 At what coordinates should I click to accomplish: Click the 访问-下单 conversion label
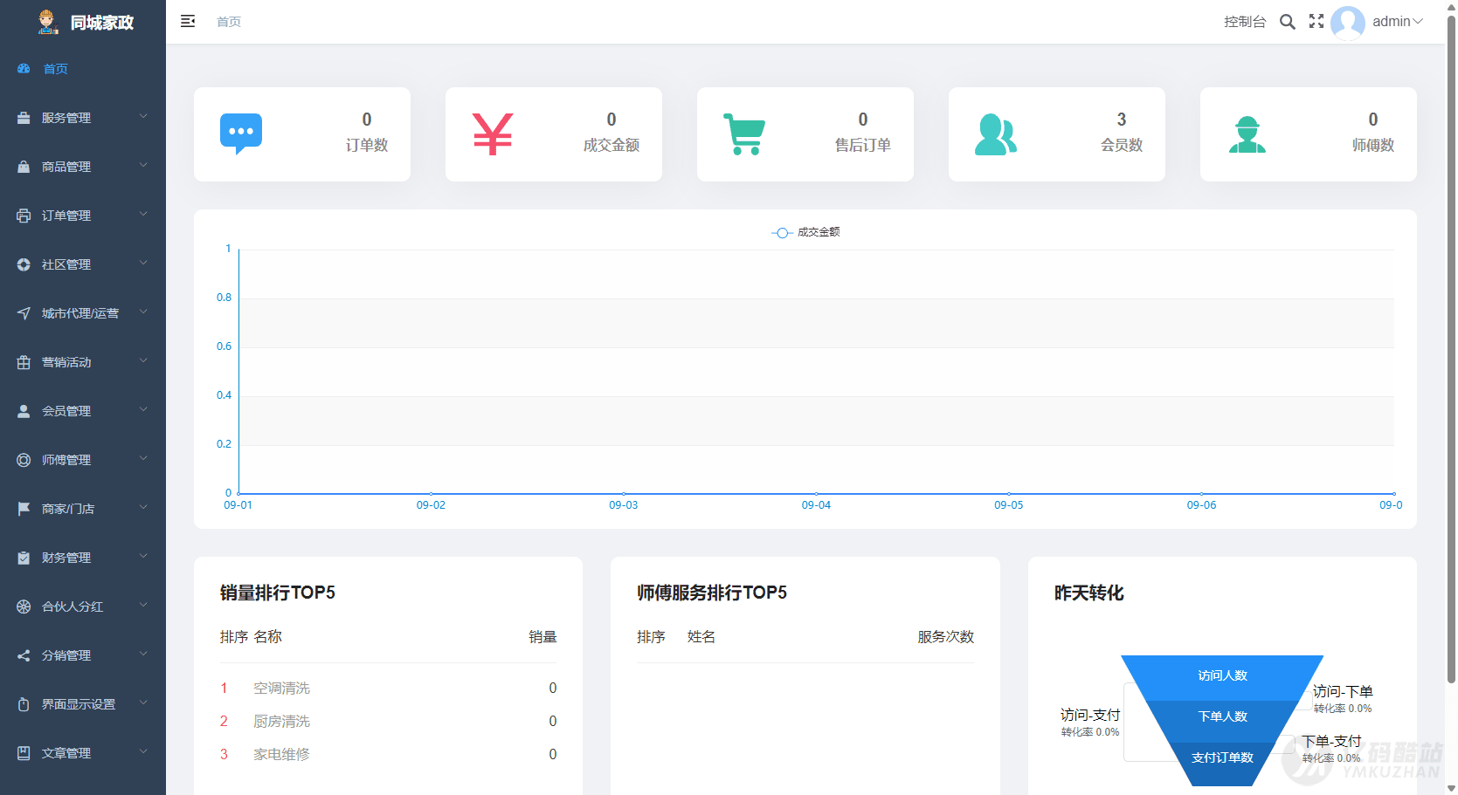pos(1343,691)
